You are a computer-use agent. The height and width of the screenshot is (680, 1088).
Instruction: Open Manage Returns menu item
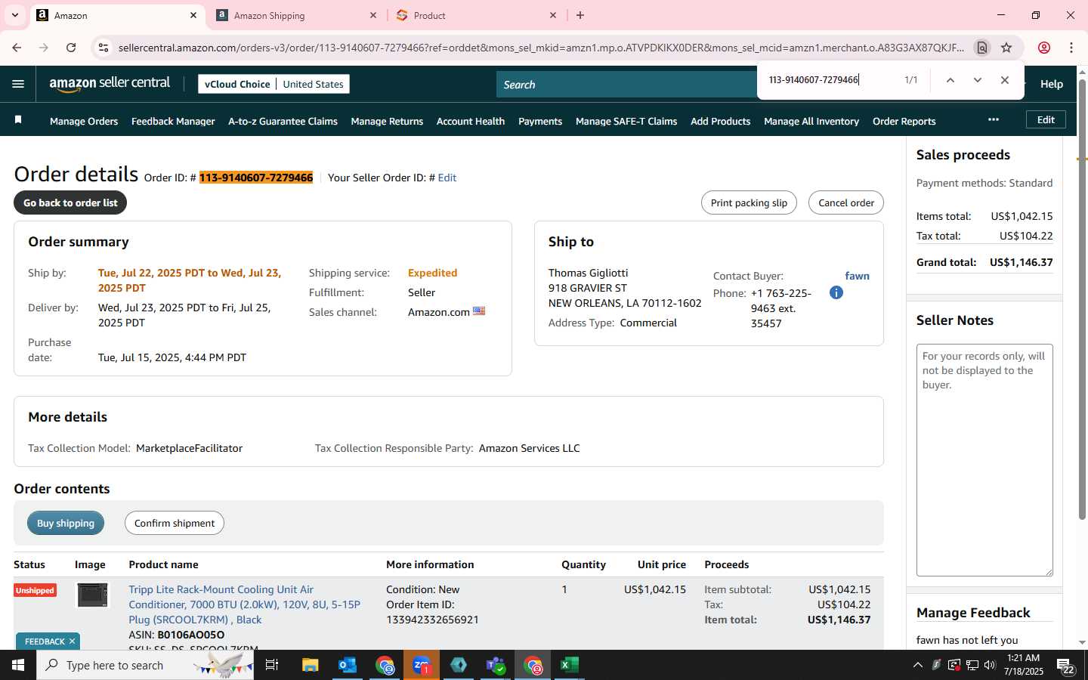click(x=387, y=121)
